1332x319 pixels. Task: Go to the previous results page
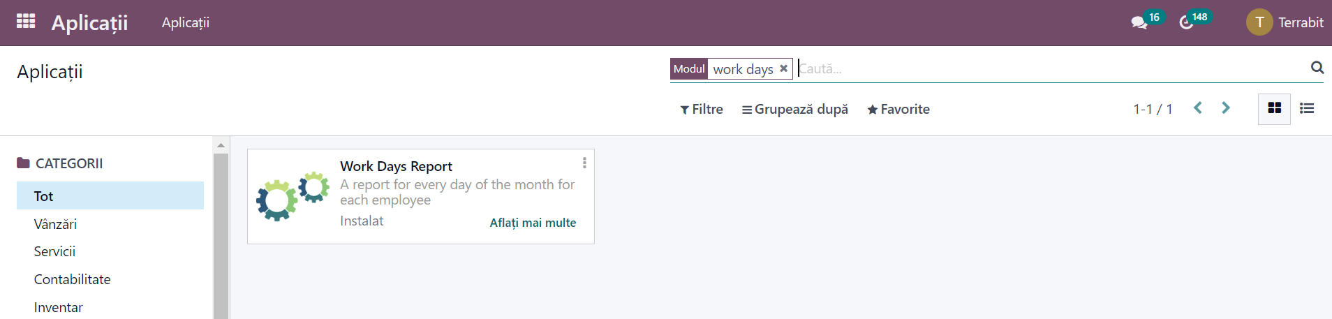(1198, 108)
